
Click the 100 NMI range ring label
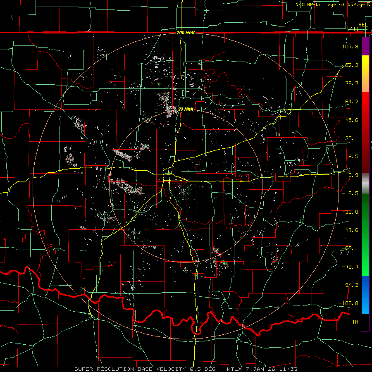click(186, 33)
